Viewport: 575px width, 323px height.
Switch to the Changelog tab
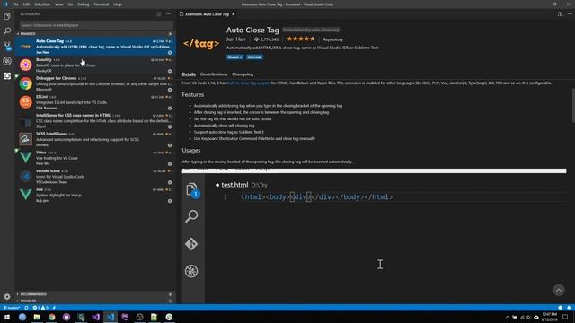click(x=243, y=74)
